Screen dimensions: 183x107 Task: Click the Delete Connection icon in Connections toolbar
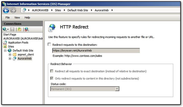tap(26, 29)
